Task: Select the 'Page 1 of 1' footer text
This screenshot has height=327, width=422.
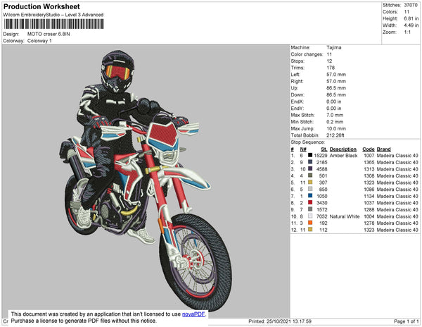Action: (406, 321)
